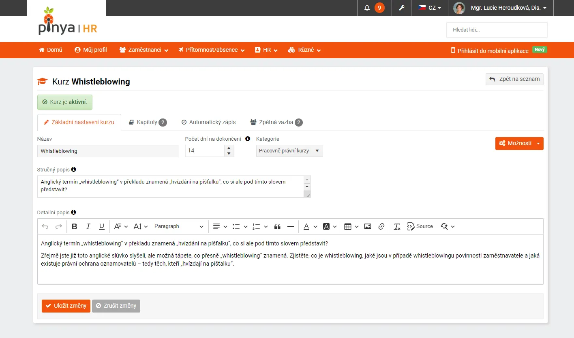Insert a bulleted list
Screen dimensions: 574x338
click(240, 226)
